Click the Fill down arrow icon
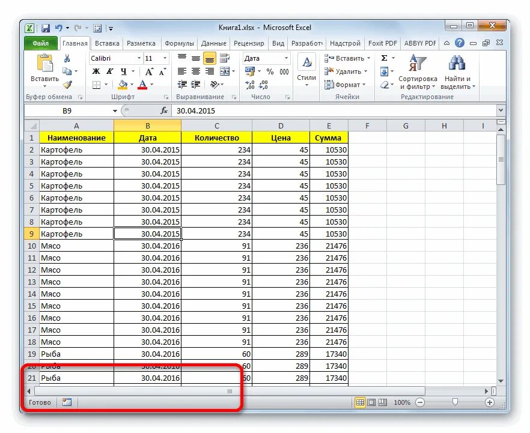The image size is (530, 433). coord(385,71)
